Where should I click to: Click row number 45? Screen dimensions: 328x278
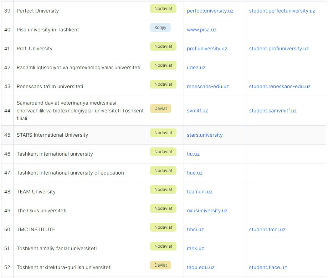coord(7,135)
